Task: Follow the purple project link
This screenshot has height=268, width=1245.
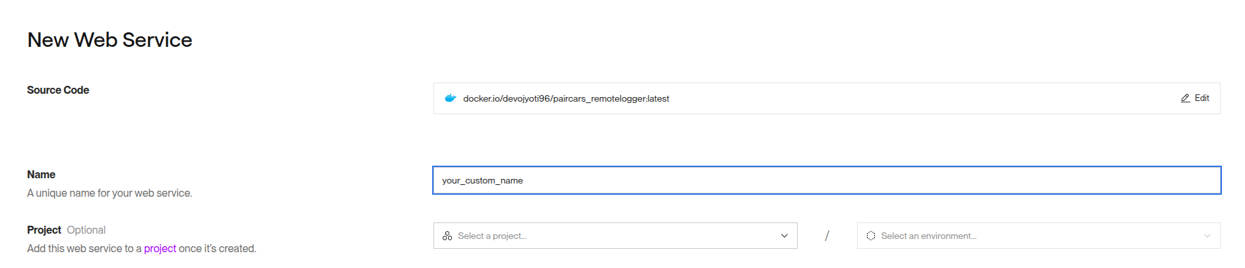Action: (160, 248)
